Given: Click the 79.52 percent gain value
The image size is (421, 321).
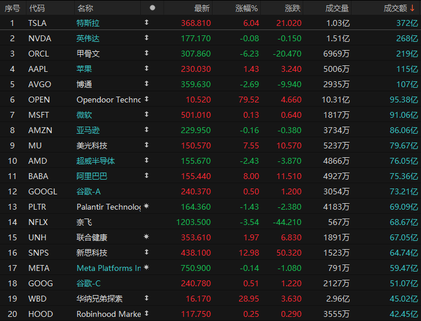Looking at the screenshot, I should tap(249, 100).
